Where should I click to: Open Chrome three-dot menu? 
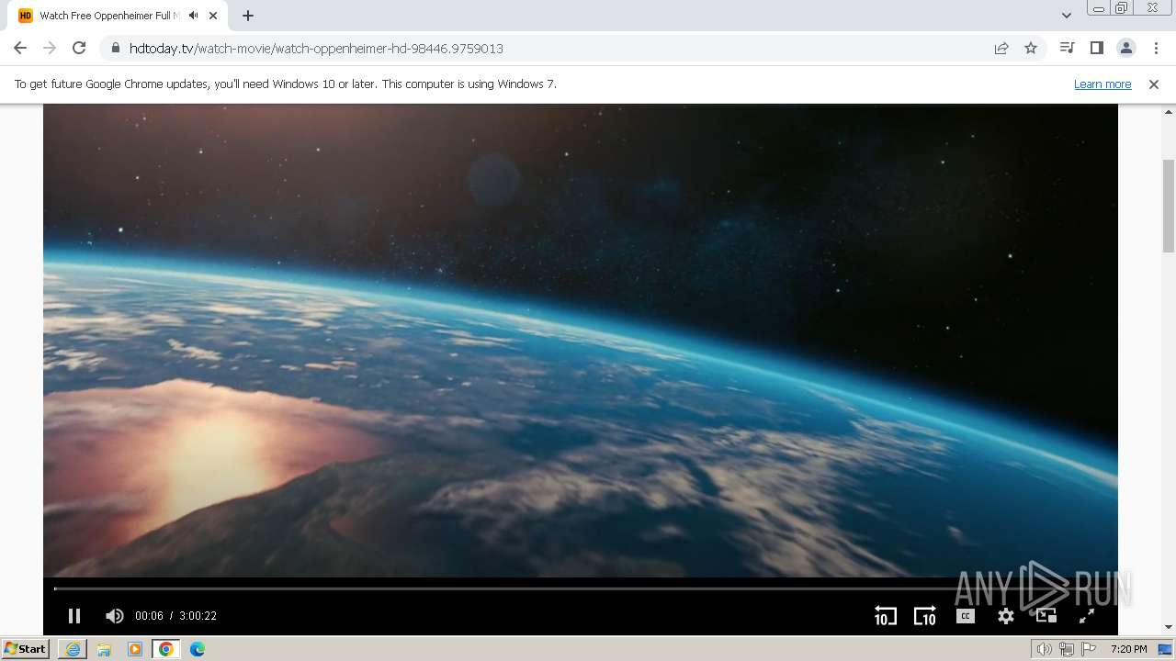pyautogui.click(x=1156, y=48)
